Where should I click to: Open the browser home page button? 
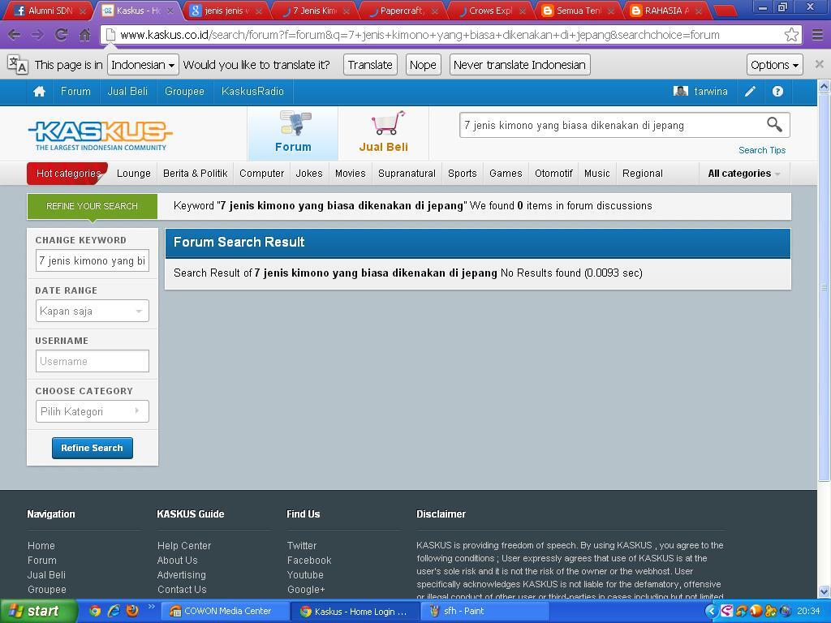point(84,35)
